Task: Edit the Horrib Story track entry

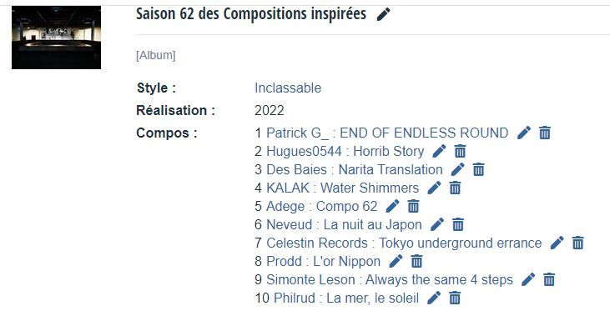Action: pos(439,151)
